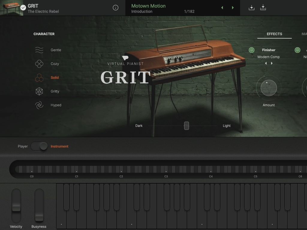This screenshot has height=230, width=307.
Task: Switch to next Finisher mode arrow
Action: (272, 63)
